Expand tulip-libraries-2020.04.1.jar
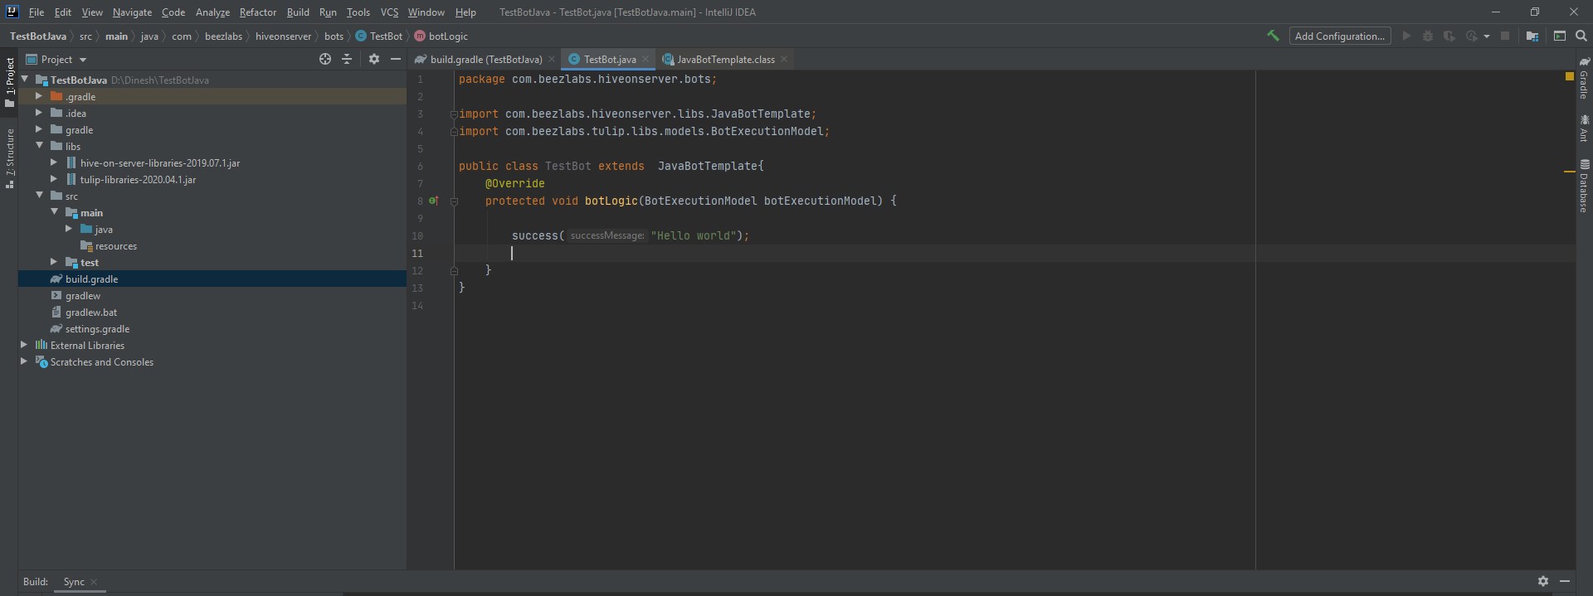The width and height of the screenshot is (1593, 596). click(x=54, y=179)
